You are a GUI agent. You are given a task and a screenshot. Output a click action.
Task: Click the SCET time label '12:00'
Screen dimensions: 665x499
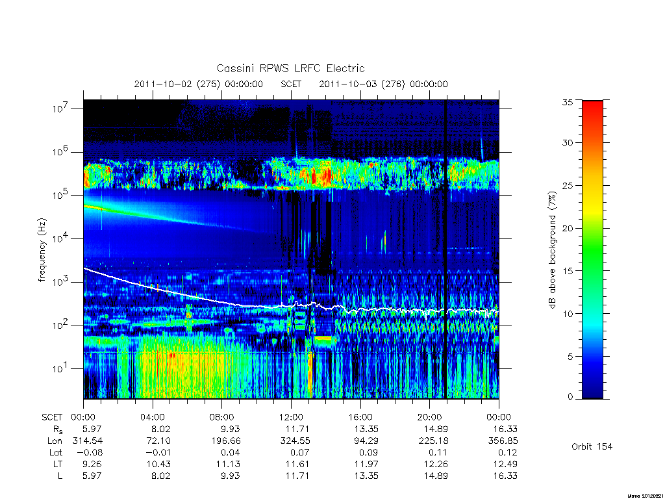(x=292, y=417)
